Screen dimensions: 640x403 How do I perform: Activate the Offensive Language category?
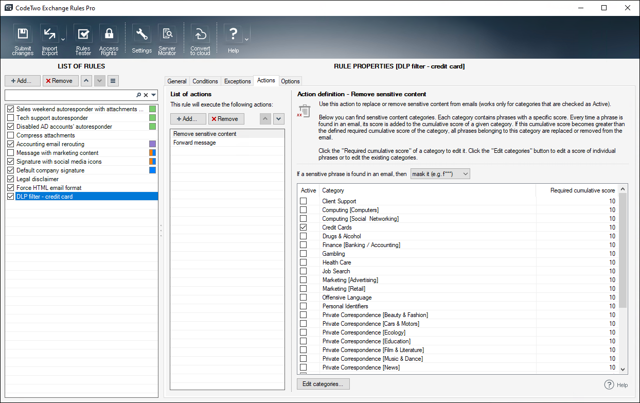pyautogui.click(x=304, y=297)
